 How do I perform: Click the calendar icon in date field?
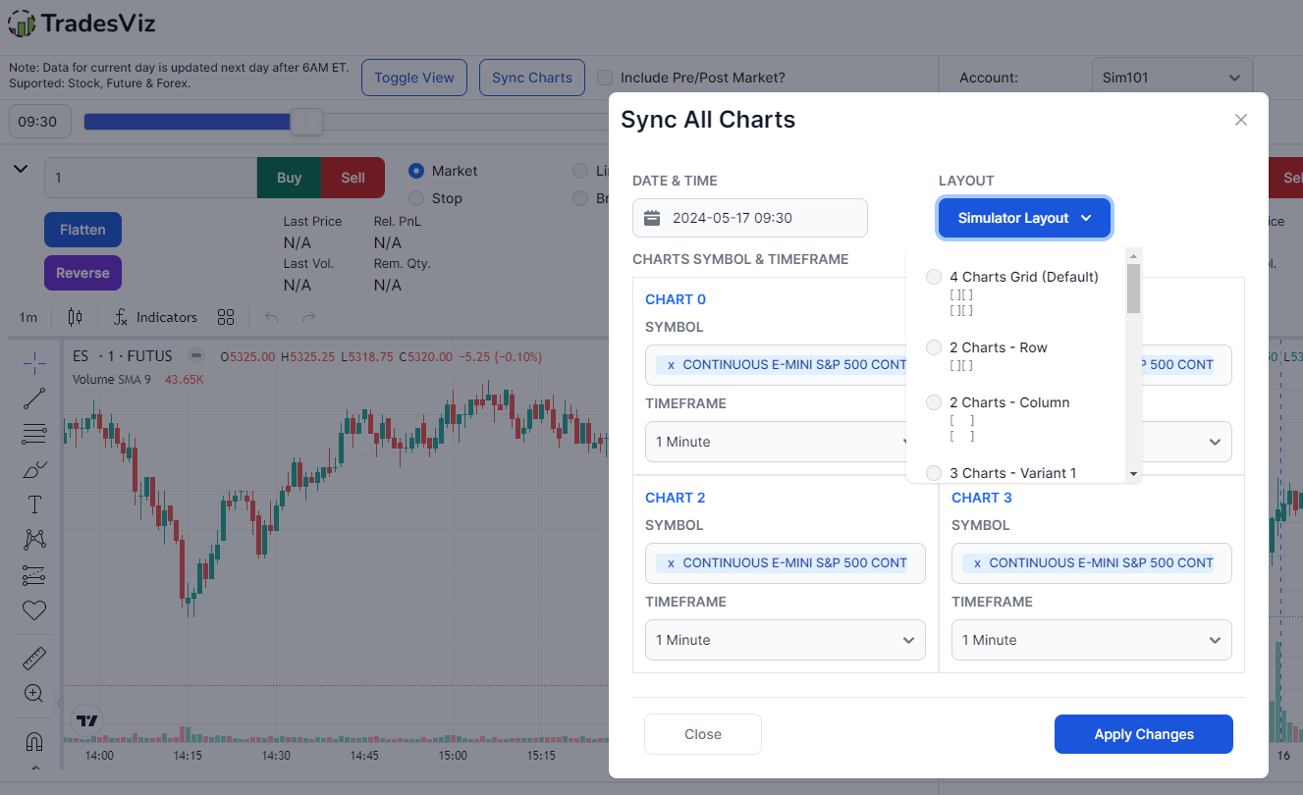(x=652, y=218)
